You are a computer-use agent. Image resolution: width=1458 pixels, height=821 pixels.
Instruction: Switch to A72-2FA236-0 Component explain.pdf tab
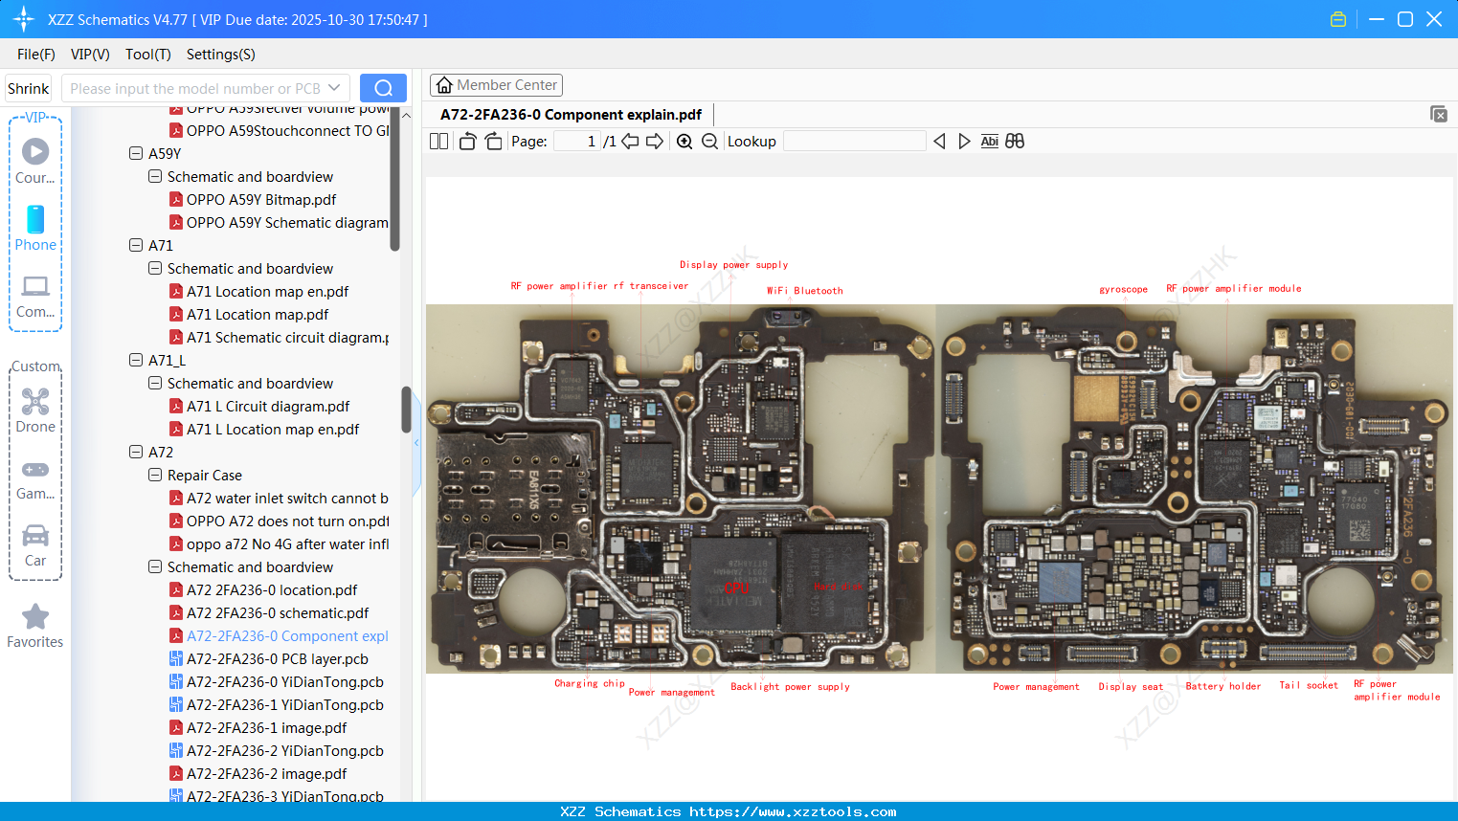571,114
